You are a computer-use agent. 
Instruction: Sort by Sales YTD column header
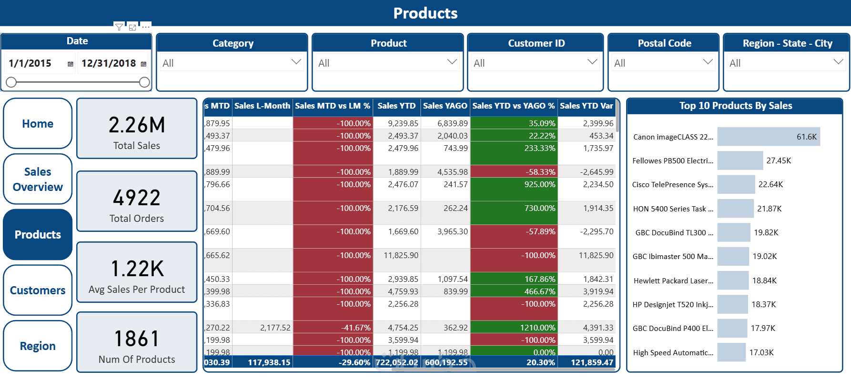click(396, 106)
